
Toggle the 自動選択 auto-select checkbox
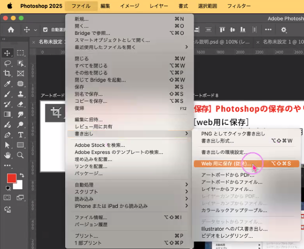click(x=47, y=30)
